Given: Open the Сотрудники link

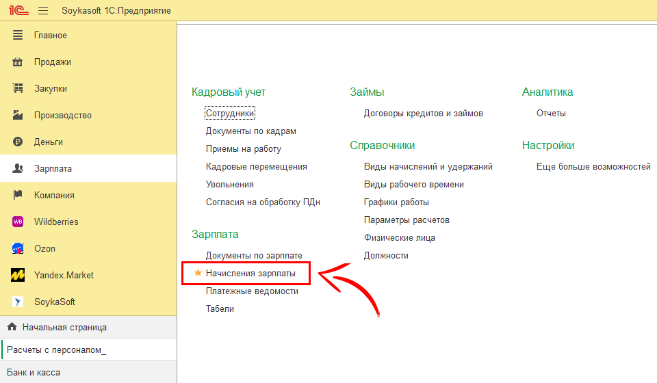Looking at the screenshot, I should 230,113.
